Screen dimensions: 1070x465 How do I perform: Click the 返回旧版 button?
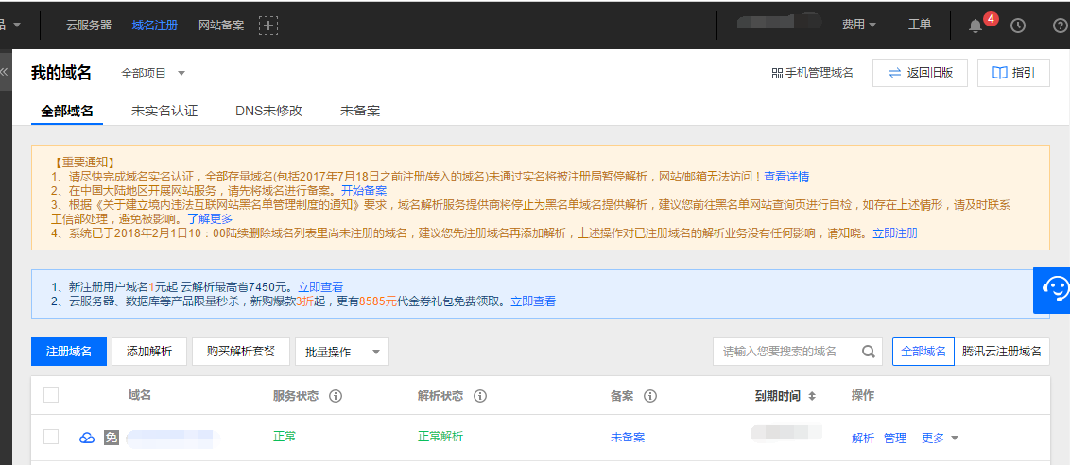920,73
